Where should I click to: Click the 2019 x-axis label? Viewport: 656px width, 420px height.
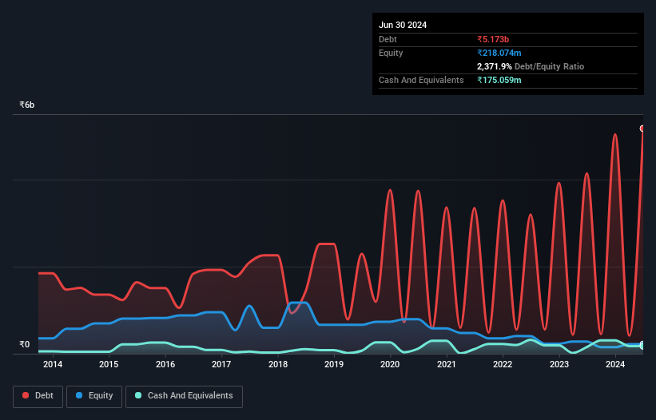[334, 364]
